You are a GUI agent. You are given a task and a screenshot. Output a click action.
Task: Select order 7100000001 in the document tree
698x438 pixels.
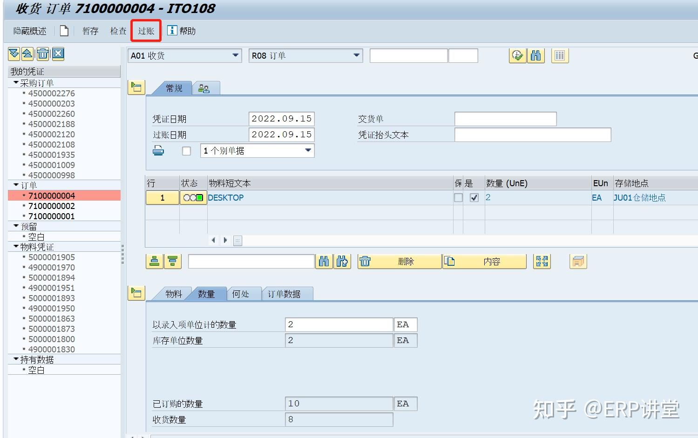click(x=51, y=216)
